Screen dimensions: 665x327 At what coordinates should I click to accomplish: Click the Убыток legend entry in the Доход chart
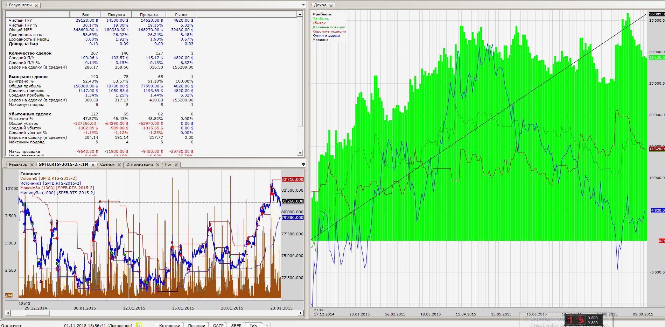click(319, 23)
